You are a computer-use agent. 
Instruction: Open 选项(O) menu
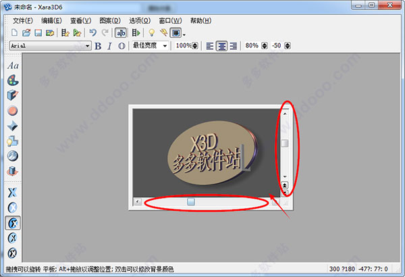click(140, 21)
